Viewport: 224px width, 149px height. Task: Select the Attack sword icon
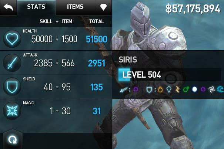click(12, 62)
